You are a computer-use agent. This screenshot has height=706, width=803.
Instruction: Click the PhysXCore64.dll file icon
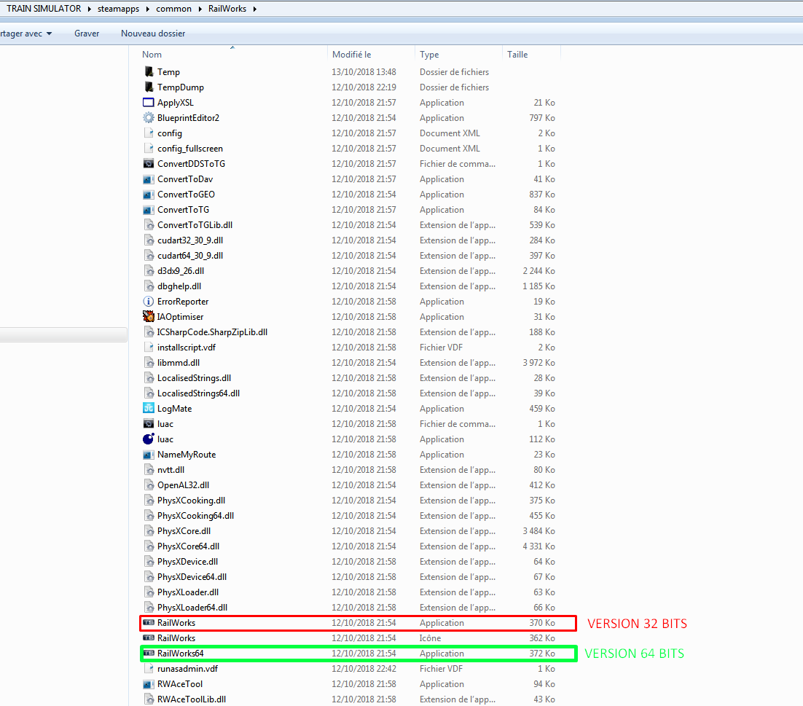click(149, 546)
